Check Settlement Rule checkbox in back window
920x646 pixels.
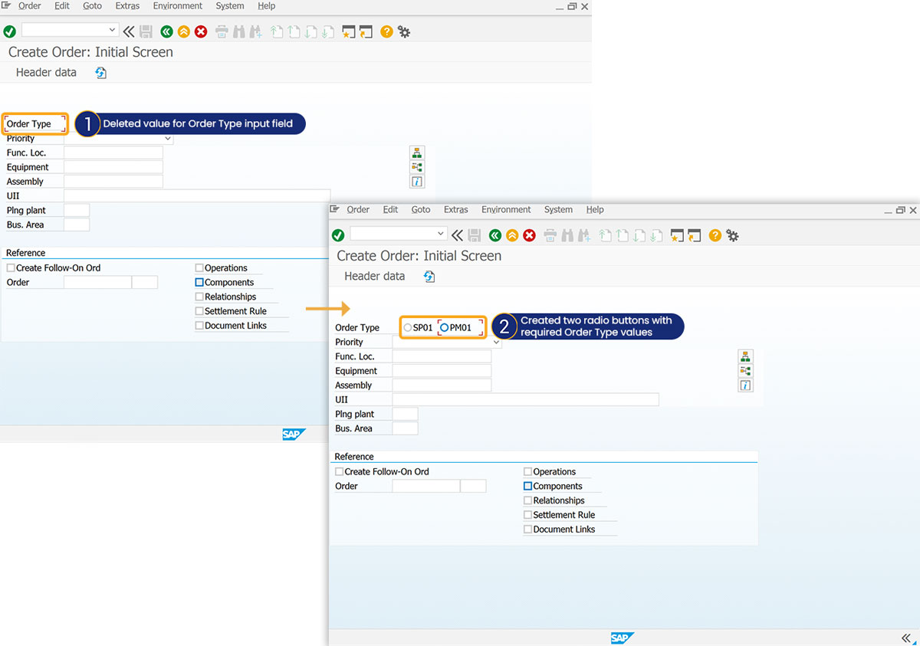pos(199,311)
